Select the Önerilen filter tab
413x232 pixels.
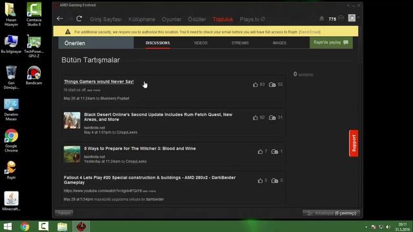96,43
